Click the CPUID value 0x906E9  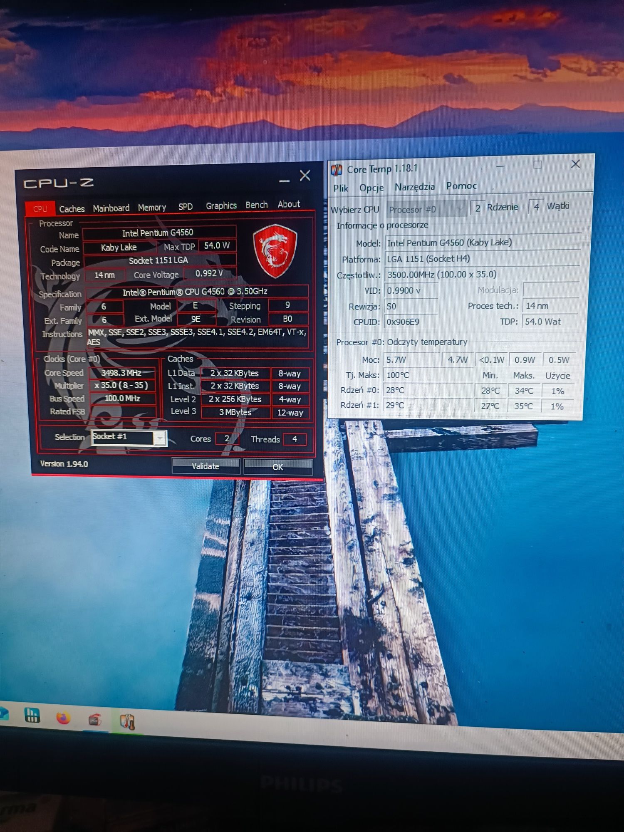pyautogui.click(x=411, y=322)
